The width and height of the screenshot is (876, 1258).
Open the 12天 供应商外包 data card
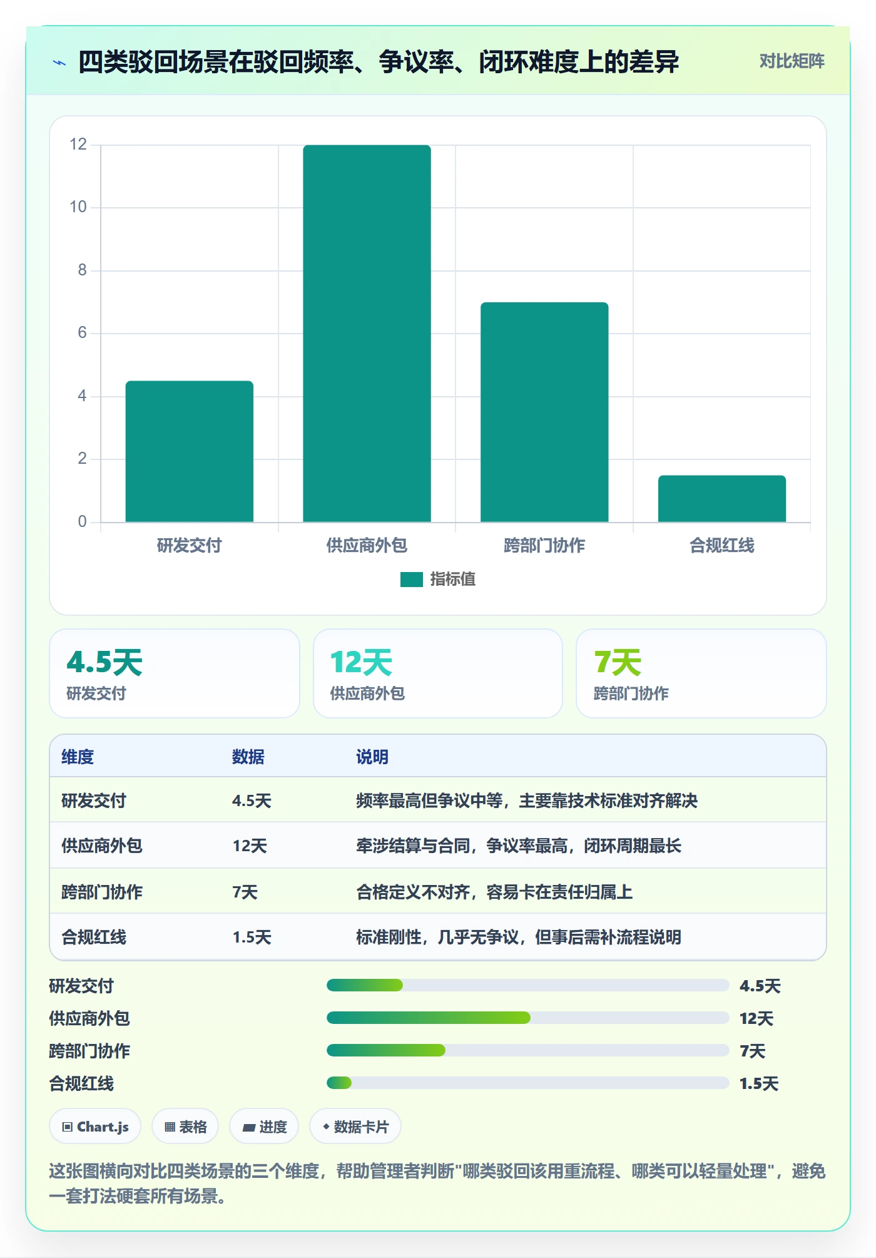click(x=438, y=673)
